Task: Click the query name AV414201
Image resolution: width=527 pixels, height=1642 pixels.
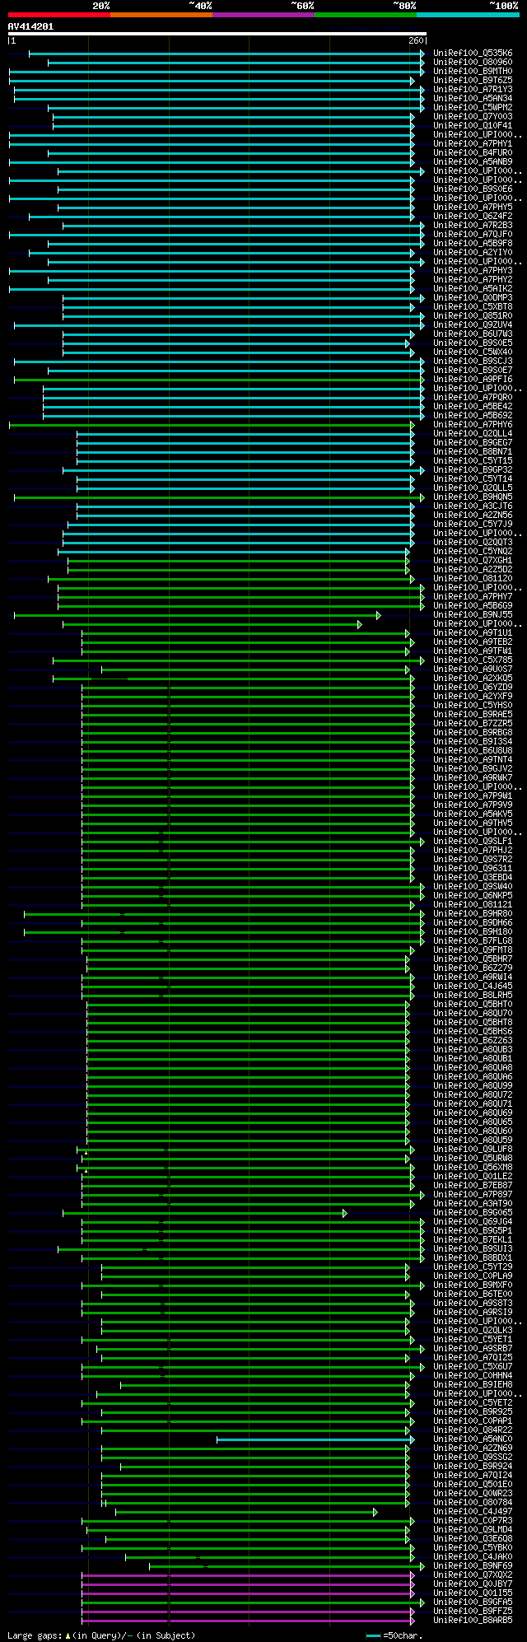Action: pyautogui.click(x=30, y=26)
